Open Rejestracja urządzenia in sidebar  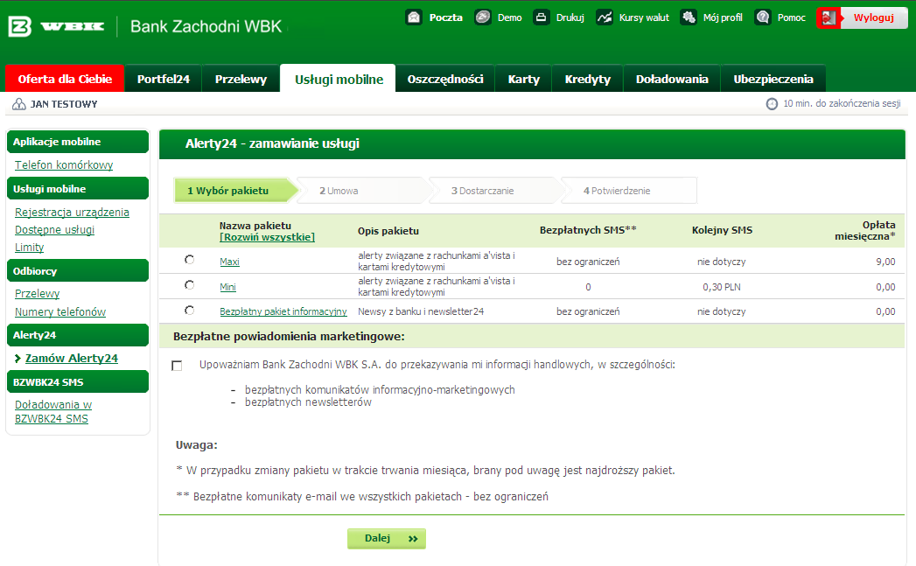pyautogui.click(x=72, y=213)
